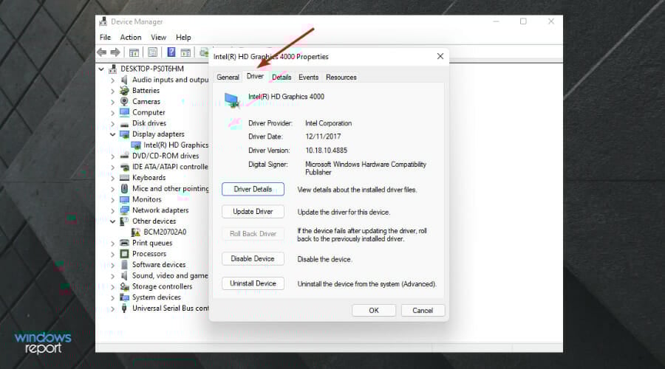Click the Audio inputs speaker icon
The height and width of the screenshot is (369, 665).
click(x=124, y=80)
